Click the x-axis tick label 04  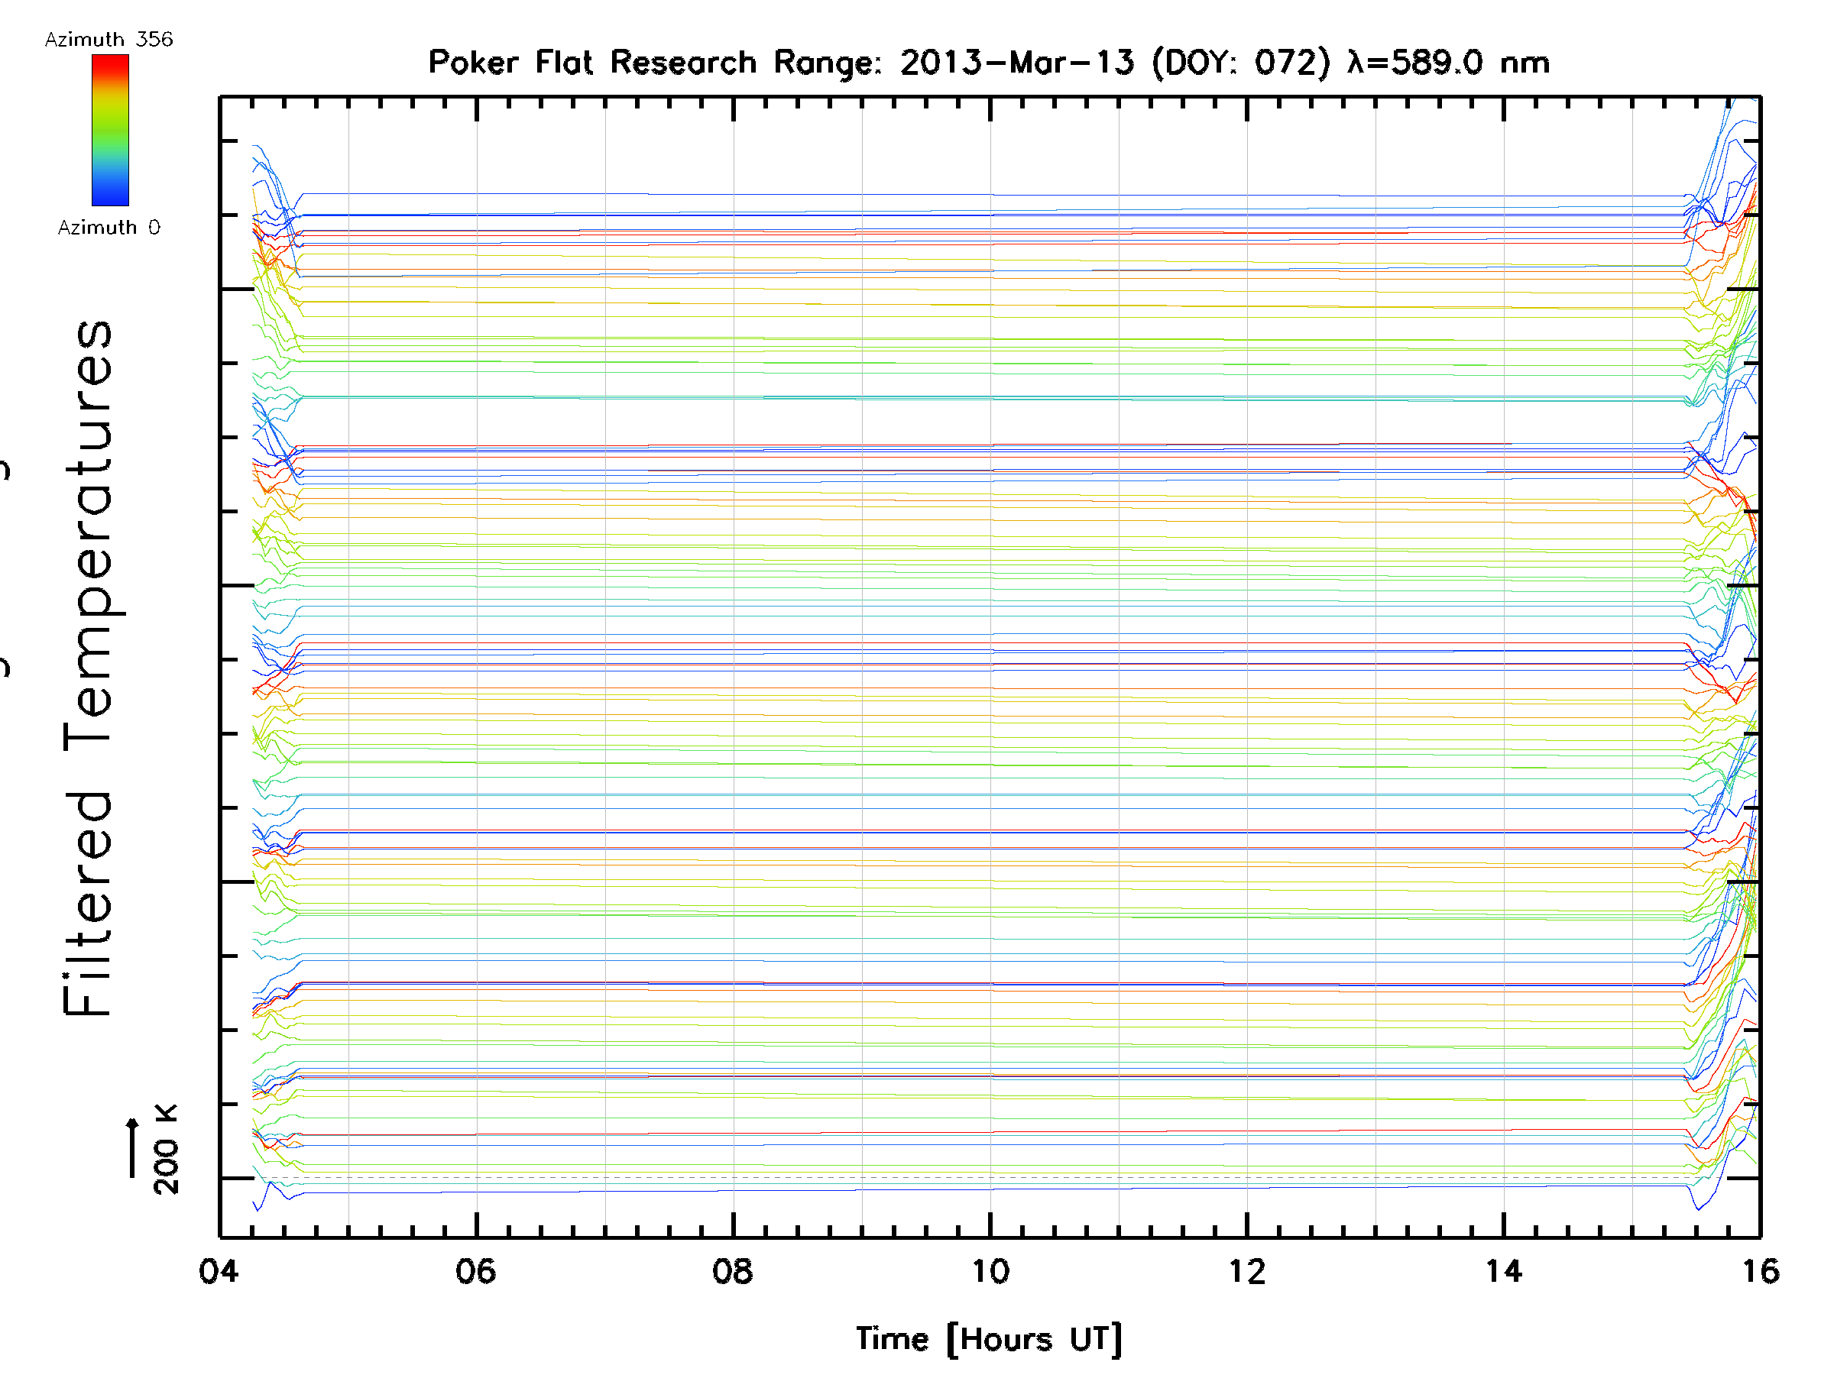pyautogui.click(x=219, y=1271)
